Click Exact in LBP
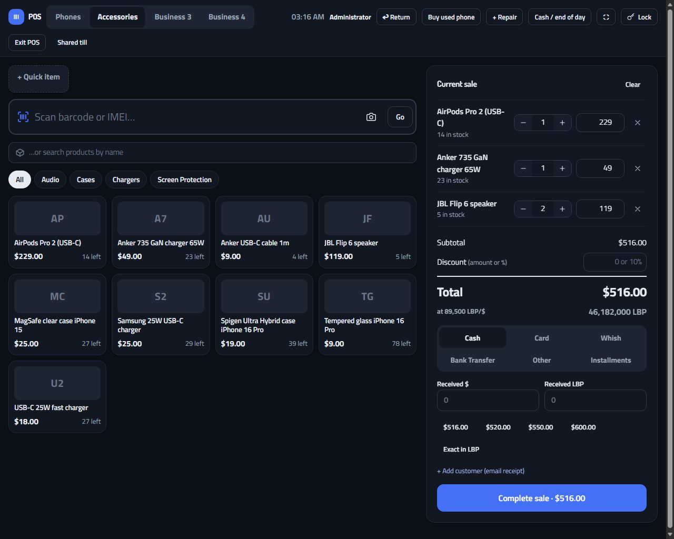Screen dimensions: 674x539 tap(461, 449)
